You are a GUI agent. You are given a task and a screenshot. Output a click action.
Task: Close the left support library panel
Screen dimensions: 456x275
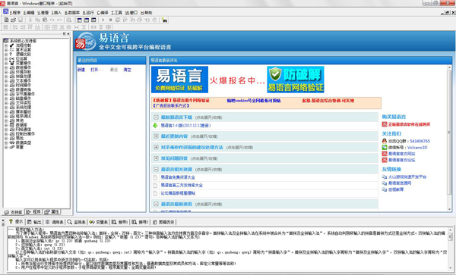tap(68, 34)
